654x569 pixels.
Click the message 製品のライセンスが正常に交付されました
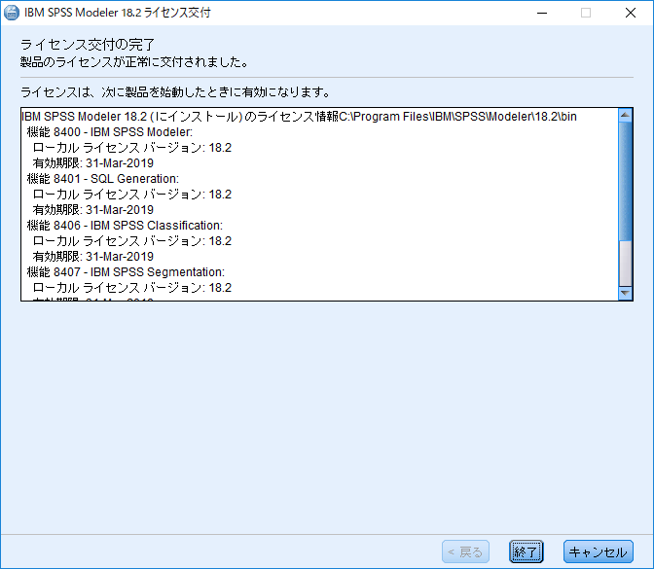point(134,62)
